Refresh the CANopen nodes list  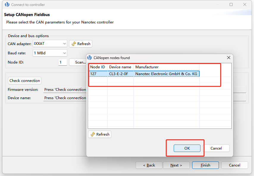point(100,134)
